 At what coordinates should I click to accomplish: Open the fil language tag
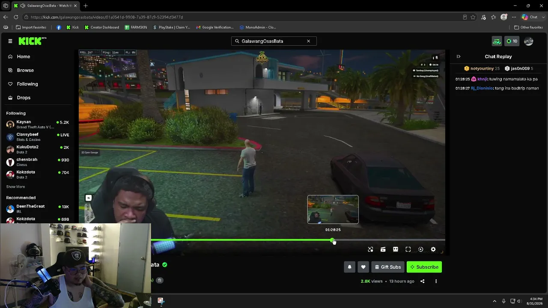pos(160,280)
